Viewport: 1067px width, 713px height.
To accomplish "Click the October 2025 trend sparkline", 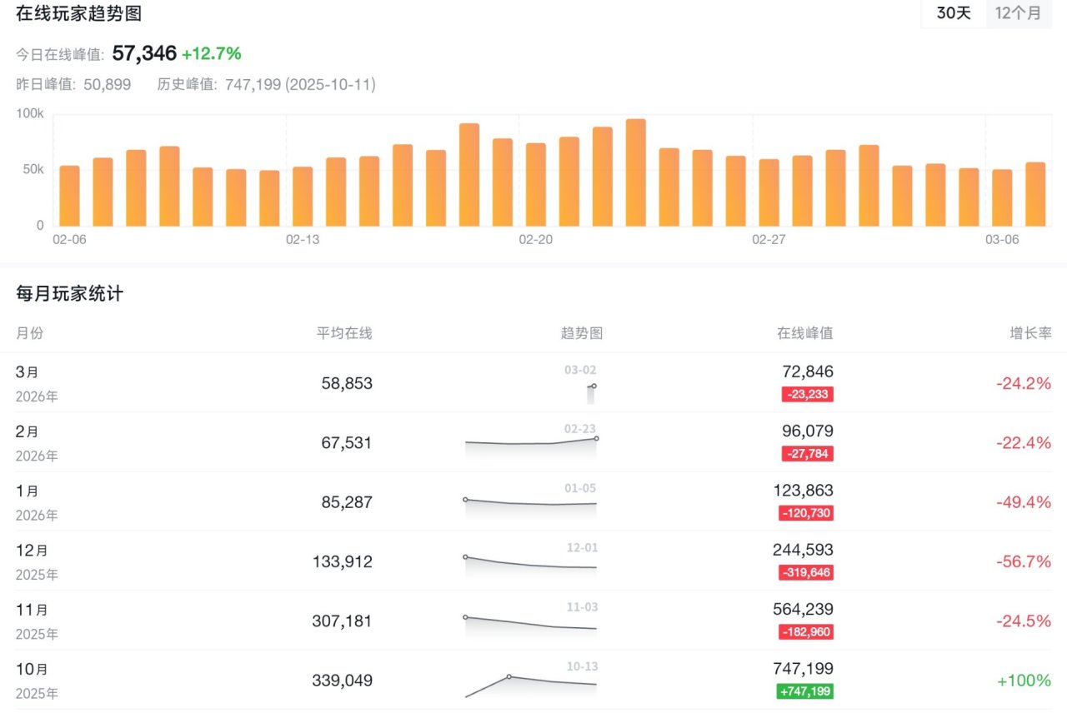I will click(531, 683).
